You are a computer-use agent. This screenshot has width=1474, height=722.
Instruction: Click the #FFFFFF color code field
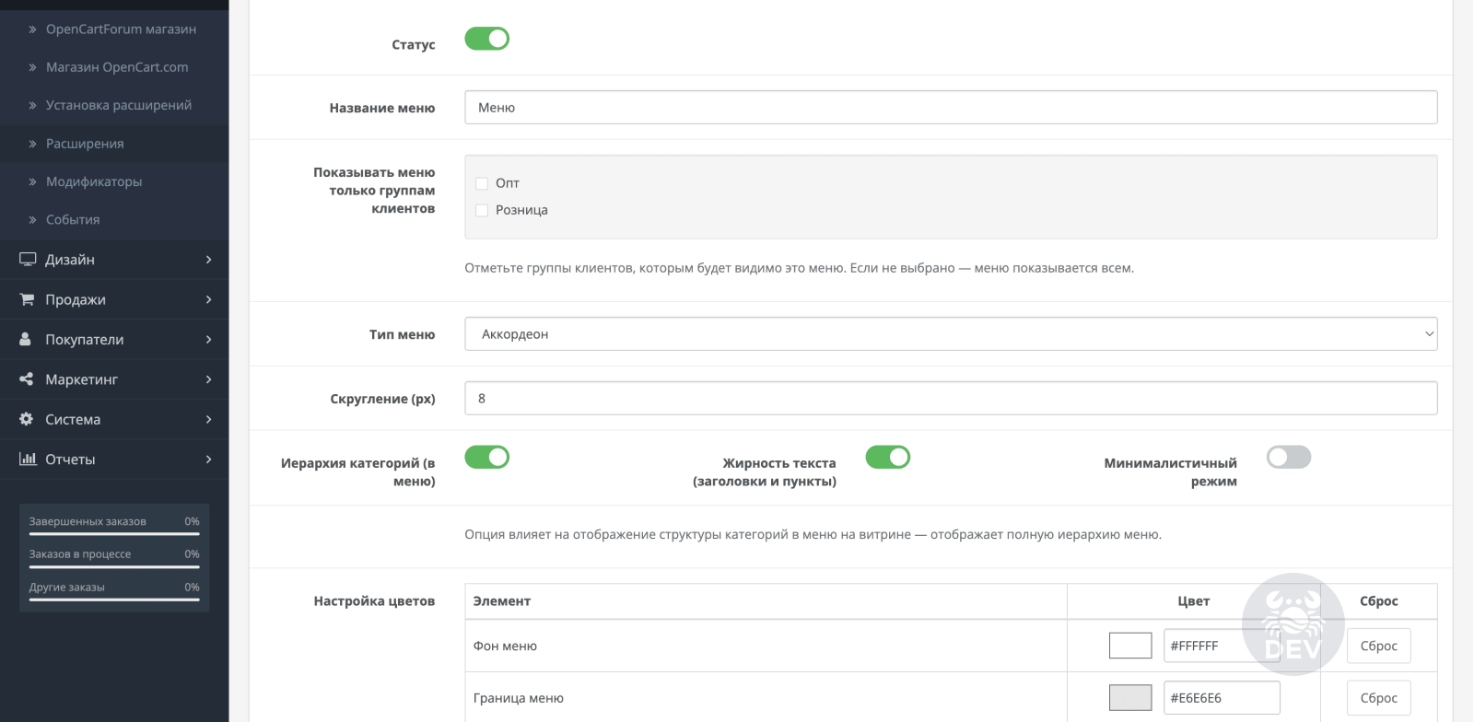click(x=1222, y=646)
